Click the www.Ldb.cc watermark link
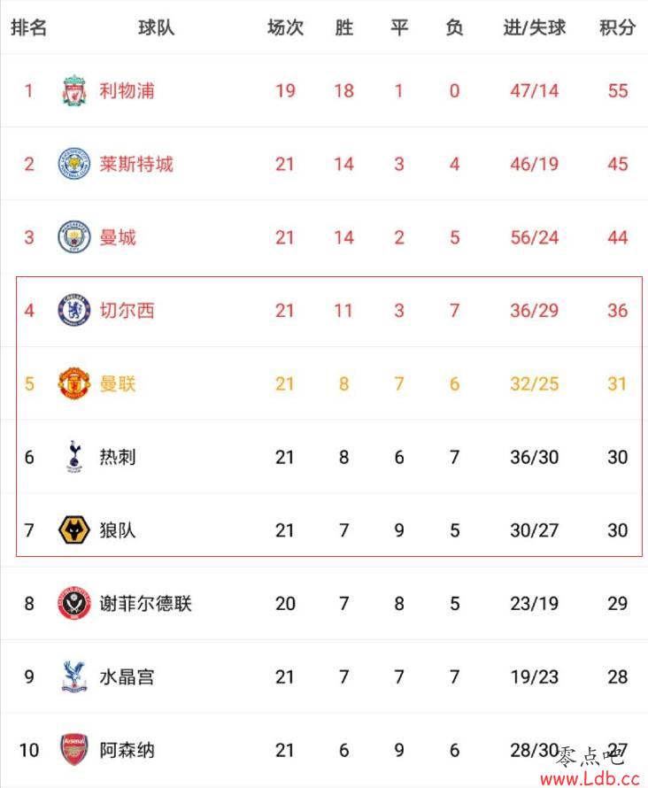This screenshot has width=648, height=788. tap(590, 779)
